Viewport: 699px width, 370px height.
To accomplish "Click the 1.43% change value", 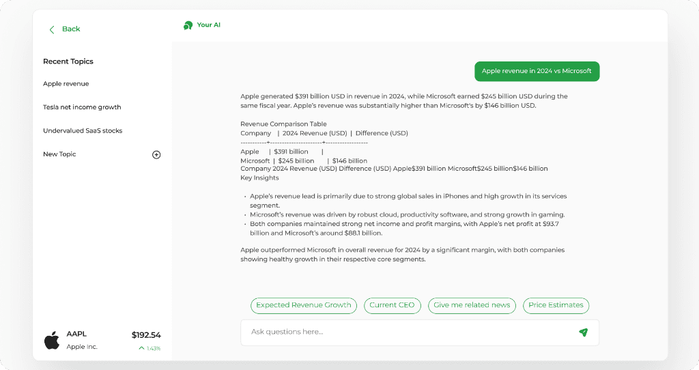I will (x=154, y=349).
